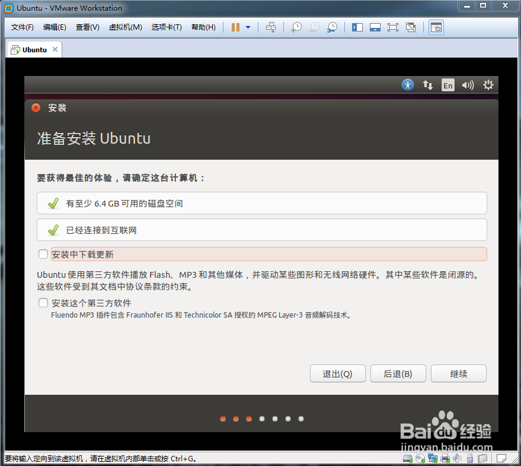Viewport: 521px width, 466px height.
Task: Open the 选项卡(T) menu
Action: (x=167, y=27)
